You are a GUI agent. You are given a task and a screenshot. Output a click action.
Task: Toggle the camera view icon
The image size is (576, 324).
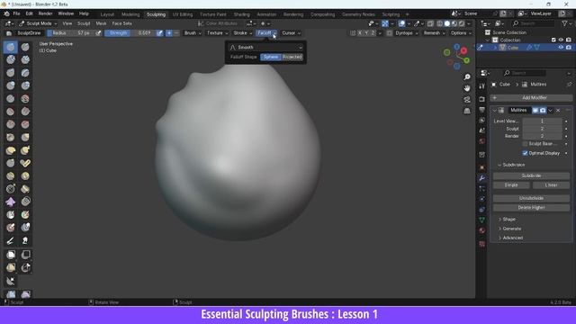tap(467, 100)
